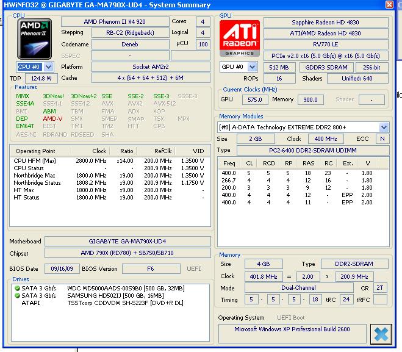The width and height of the screenshot is (402, 352).
Task: Select the 266.7 frequency timing row
Action: coord(303,181)
